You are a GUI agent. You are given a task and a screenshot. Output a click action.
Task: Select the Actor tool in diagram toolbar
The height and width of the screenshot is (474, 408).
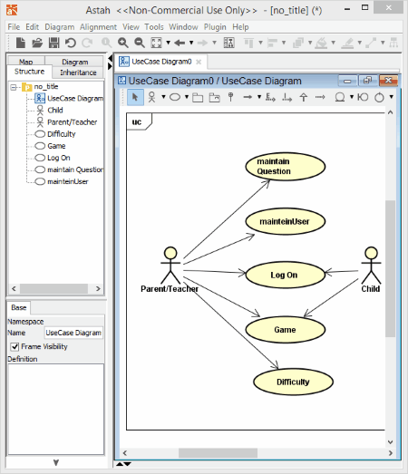pos(151,97)
